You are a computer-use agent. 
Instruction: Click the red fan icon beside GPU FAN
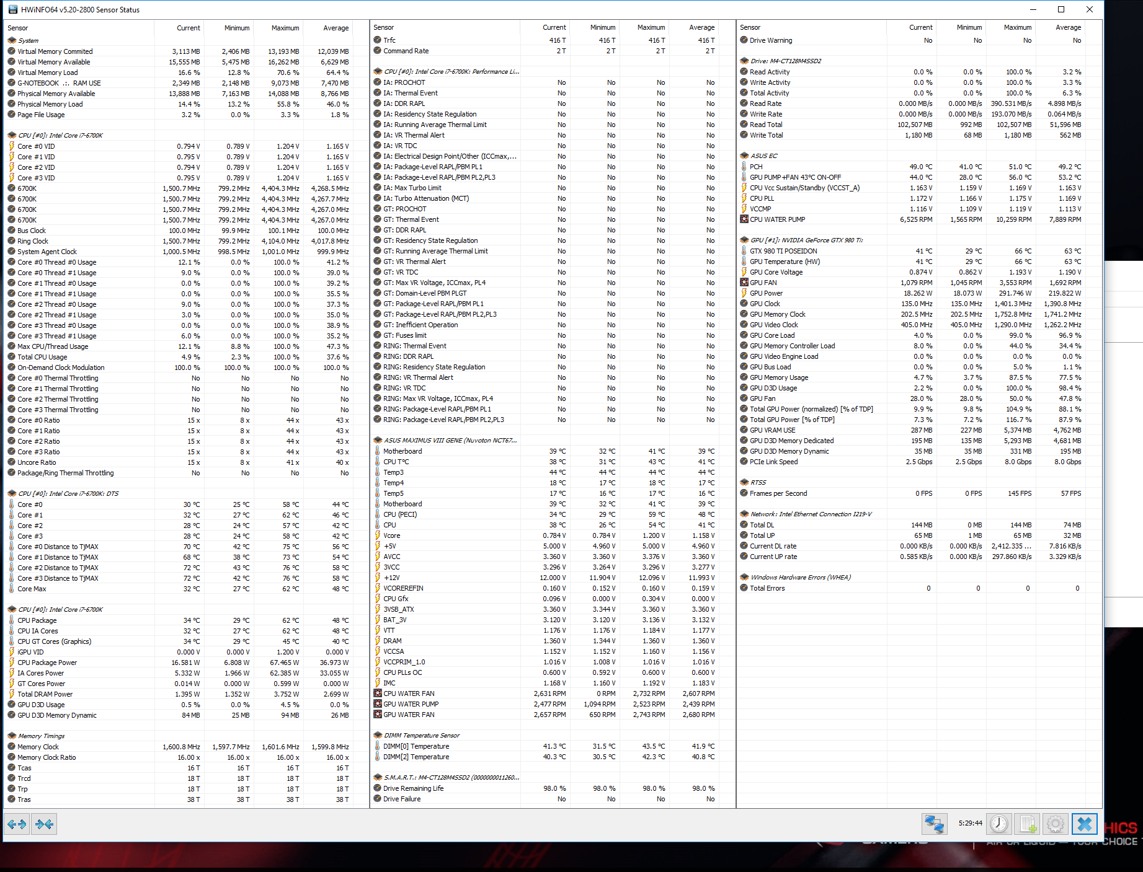pos(744,283)
